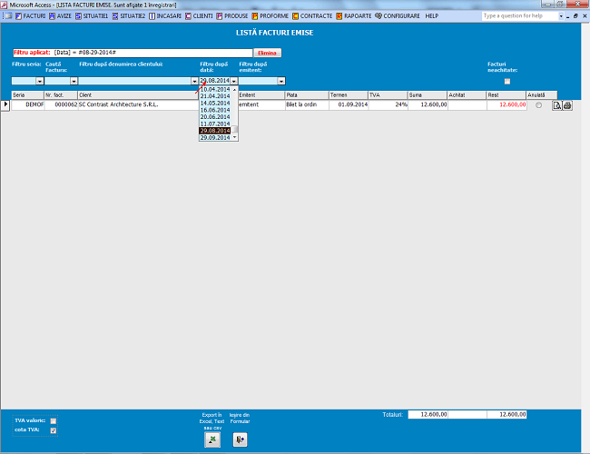This screenshot has width=590, height=454.
Task: Open the FACTURI menu
Action: (31, 16)
